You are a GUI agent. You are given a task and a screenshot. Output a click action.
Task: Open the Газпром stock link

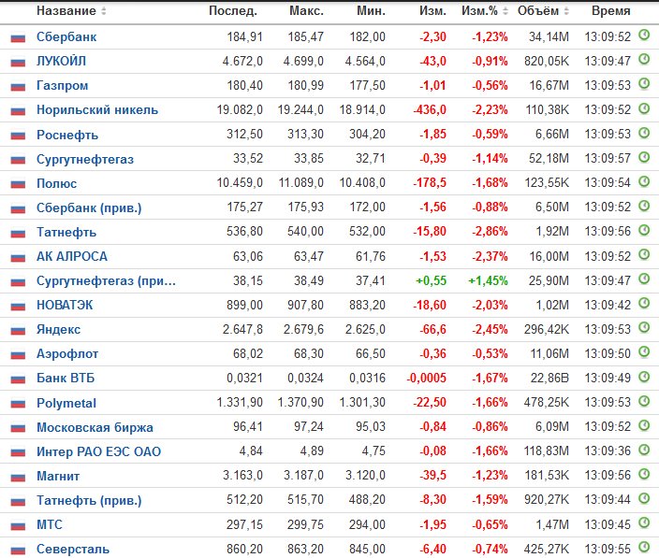coord(62,86)
